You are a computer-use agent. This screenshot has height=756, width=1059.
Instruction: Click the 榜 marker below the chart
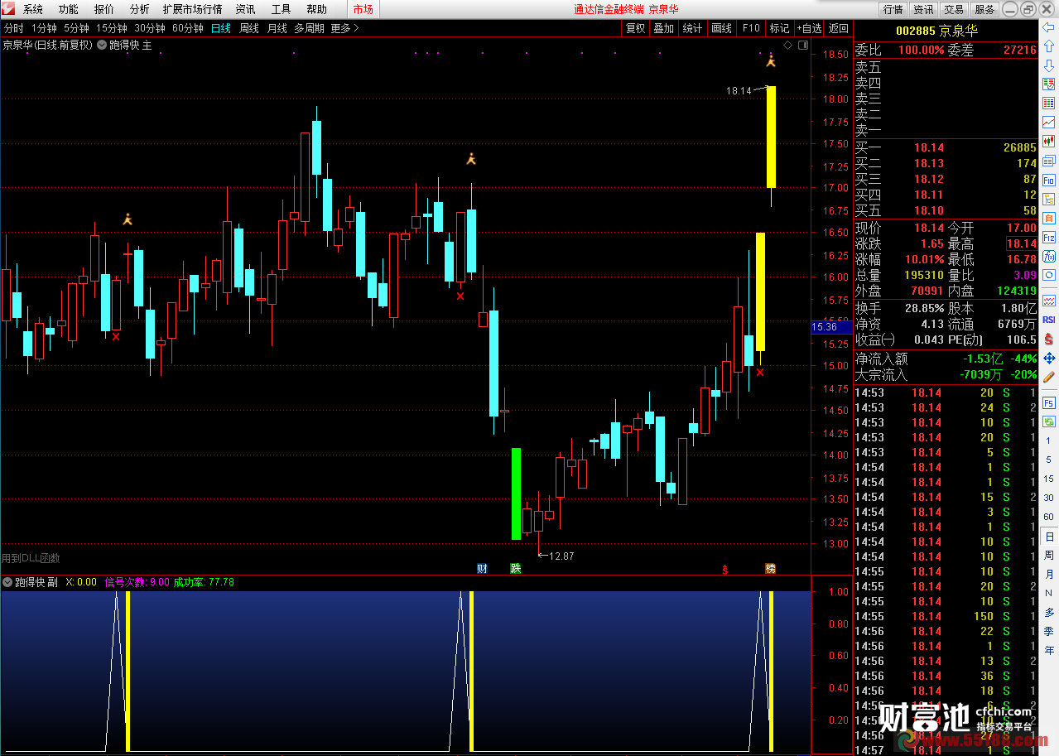point(771,568)
